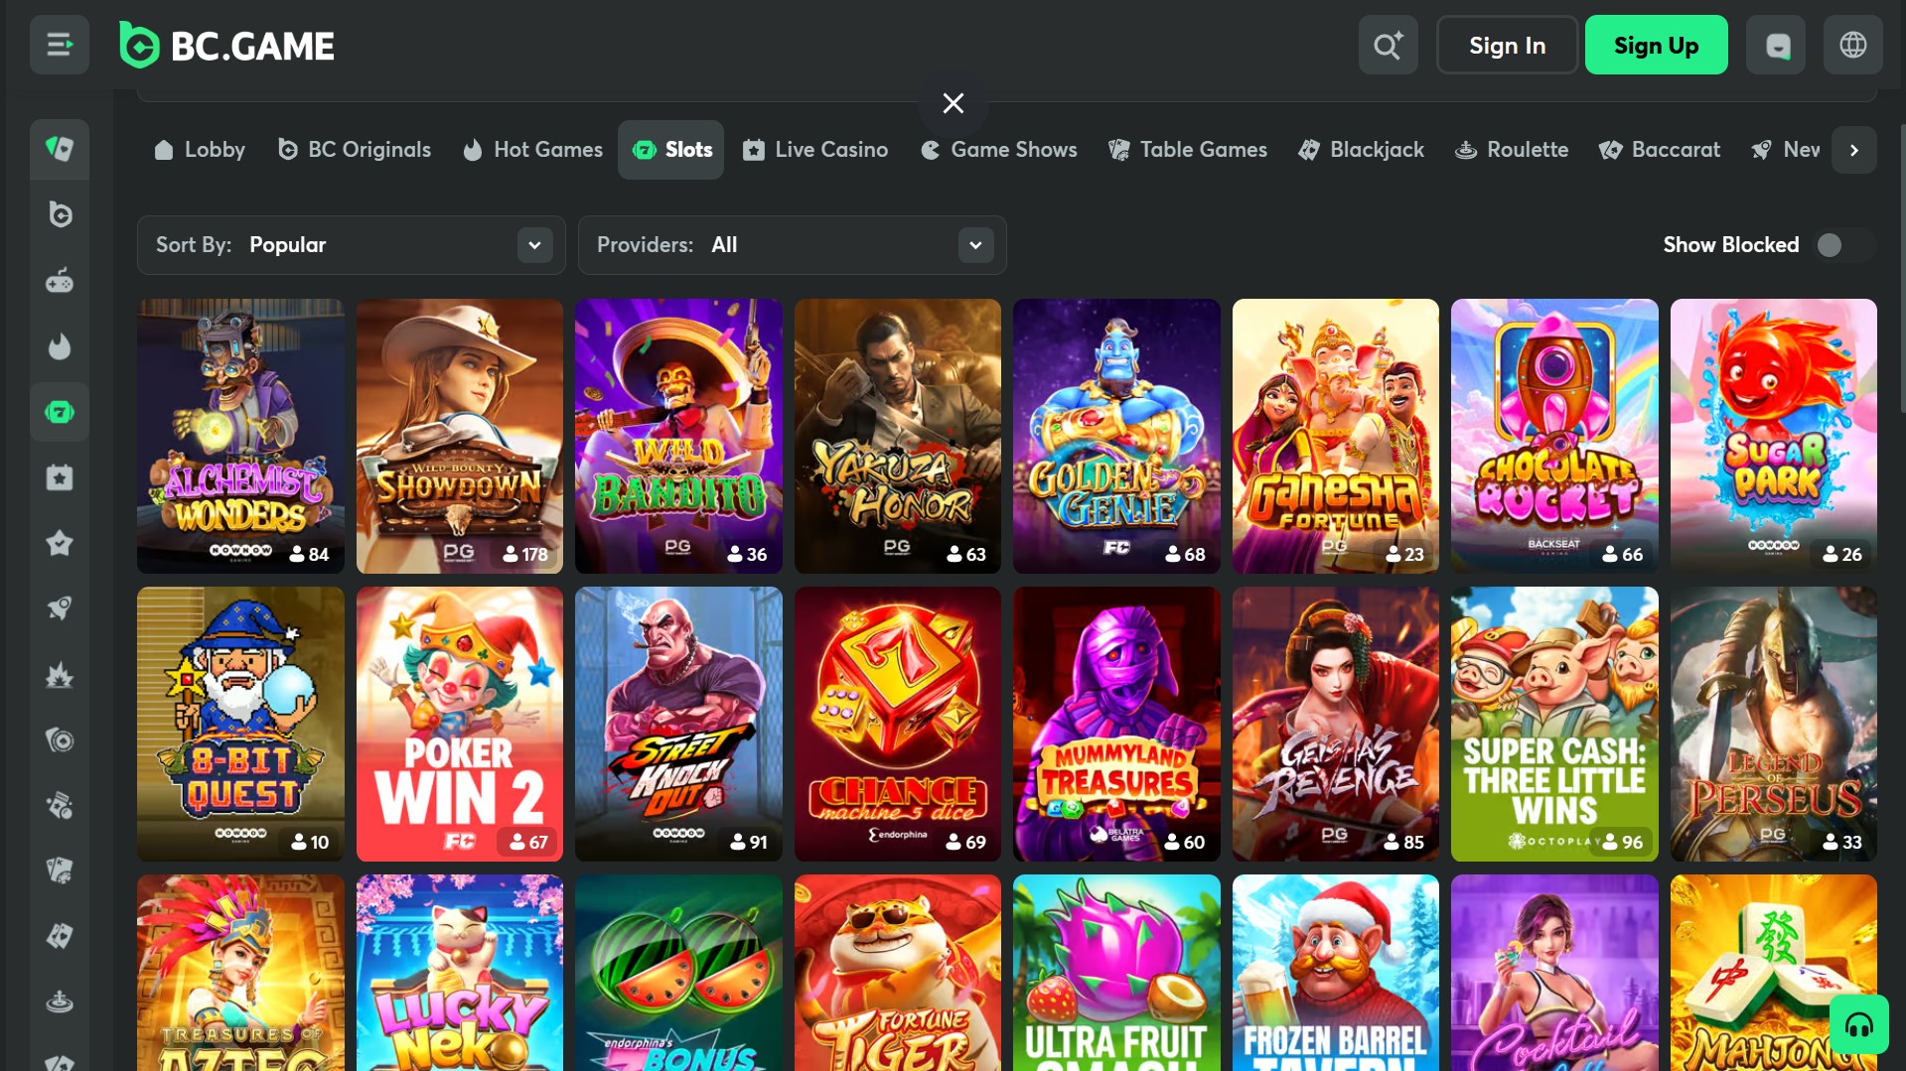1906x1071 pixels.
Task: Switch to Game Shows tab
Action: coord(999,150)
